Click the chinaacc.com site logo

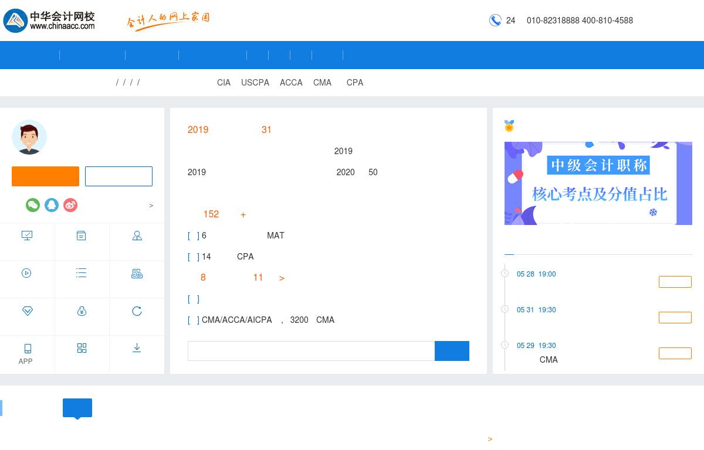click(x=49, y=21)
